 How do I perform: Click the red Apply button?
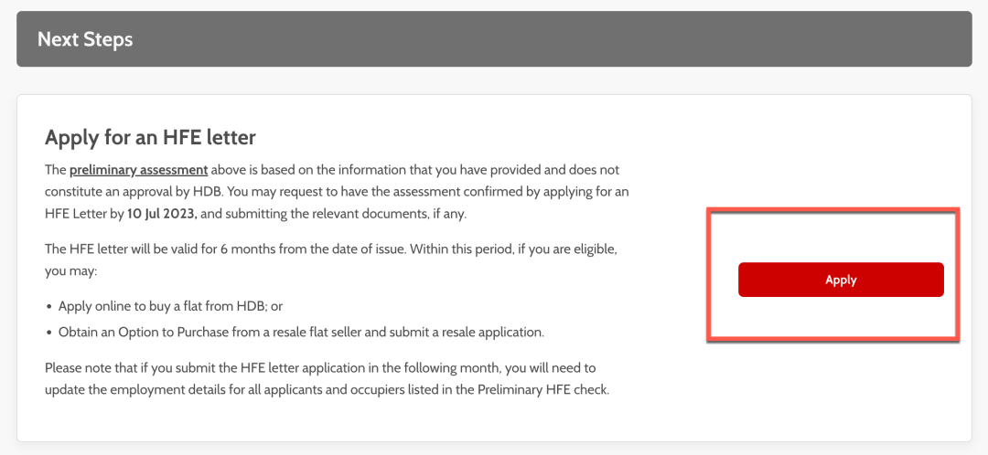[840, 280]
